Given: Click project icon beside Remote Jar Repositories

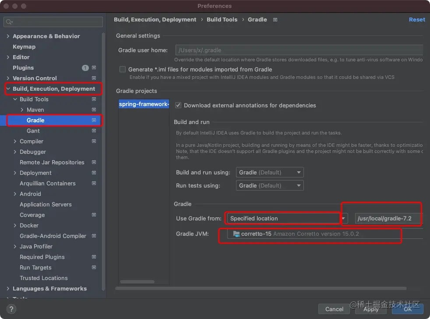Looking at the screenshot, I should [94, 162].
